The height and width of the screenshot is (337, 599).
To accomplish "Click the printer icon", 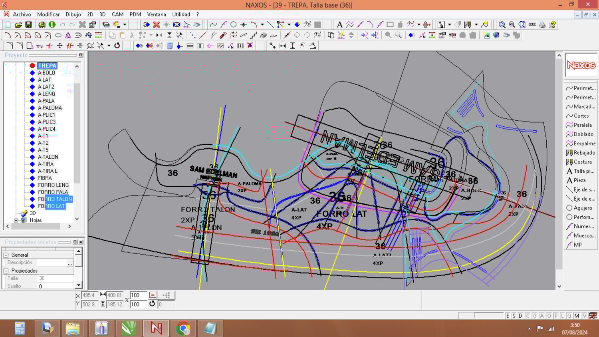I will click(542, 25).
